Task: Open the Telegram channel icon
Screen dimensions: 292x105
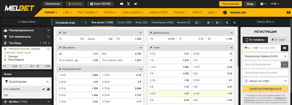Action: pyautogui.click(x=135, y=4)
